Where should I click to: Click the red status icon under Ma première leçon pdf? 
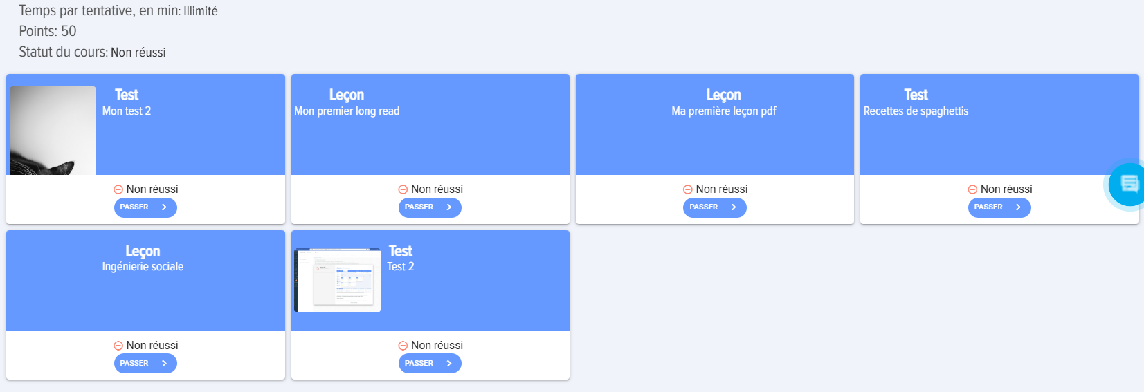pos(687,189)
